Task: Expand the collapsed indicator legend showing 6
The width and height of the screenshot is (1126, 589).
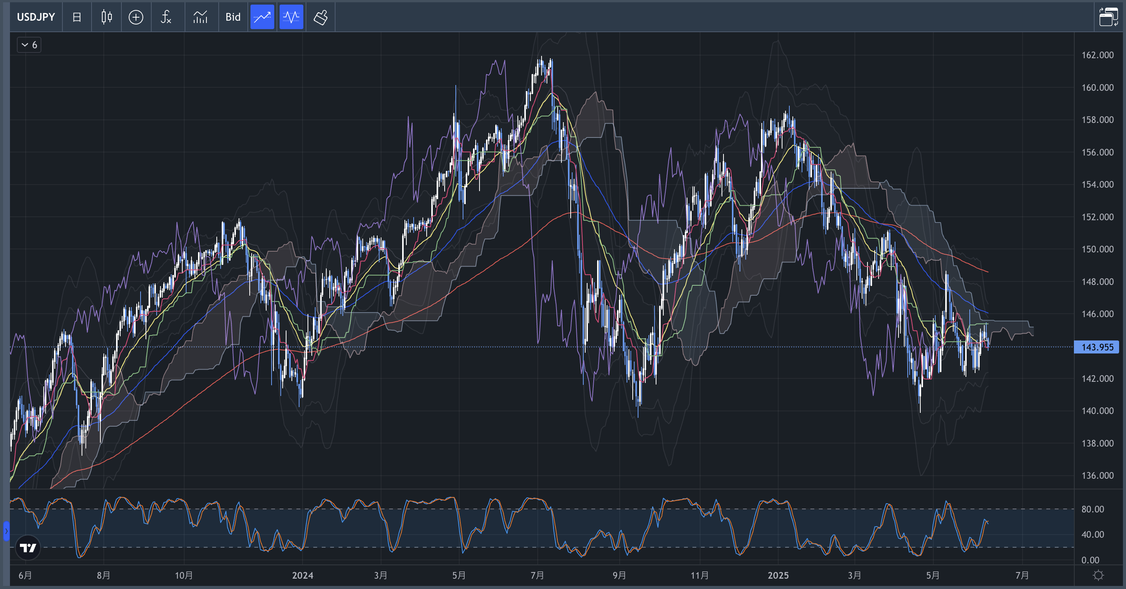Action: click(x=29, y=45)
